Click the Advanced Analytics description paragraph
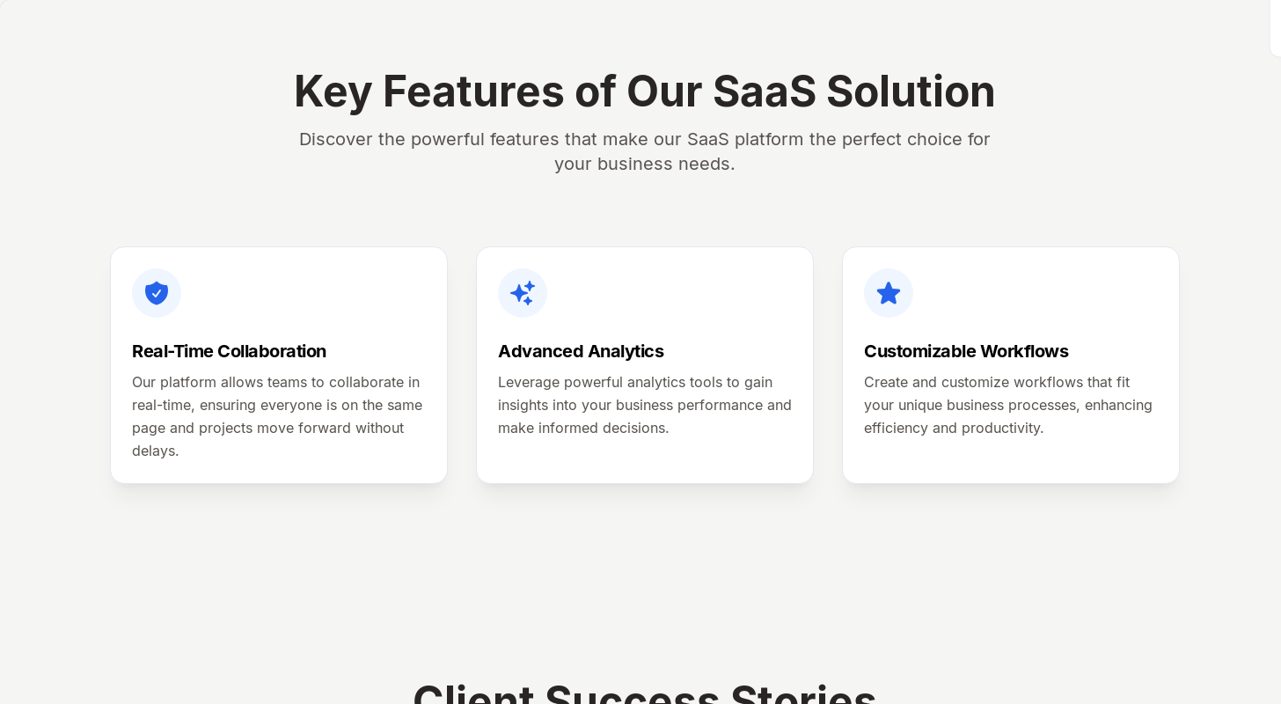 tap(644, 405)
